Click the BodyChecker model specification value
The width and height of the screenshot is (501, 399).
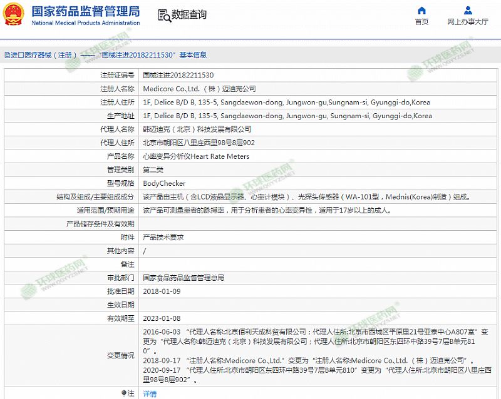point(164,183)
